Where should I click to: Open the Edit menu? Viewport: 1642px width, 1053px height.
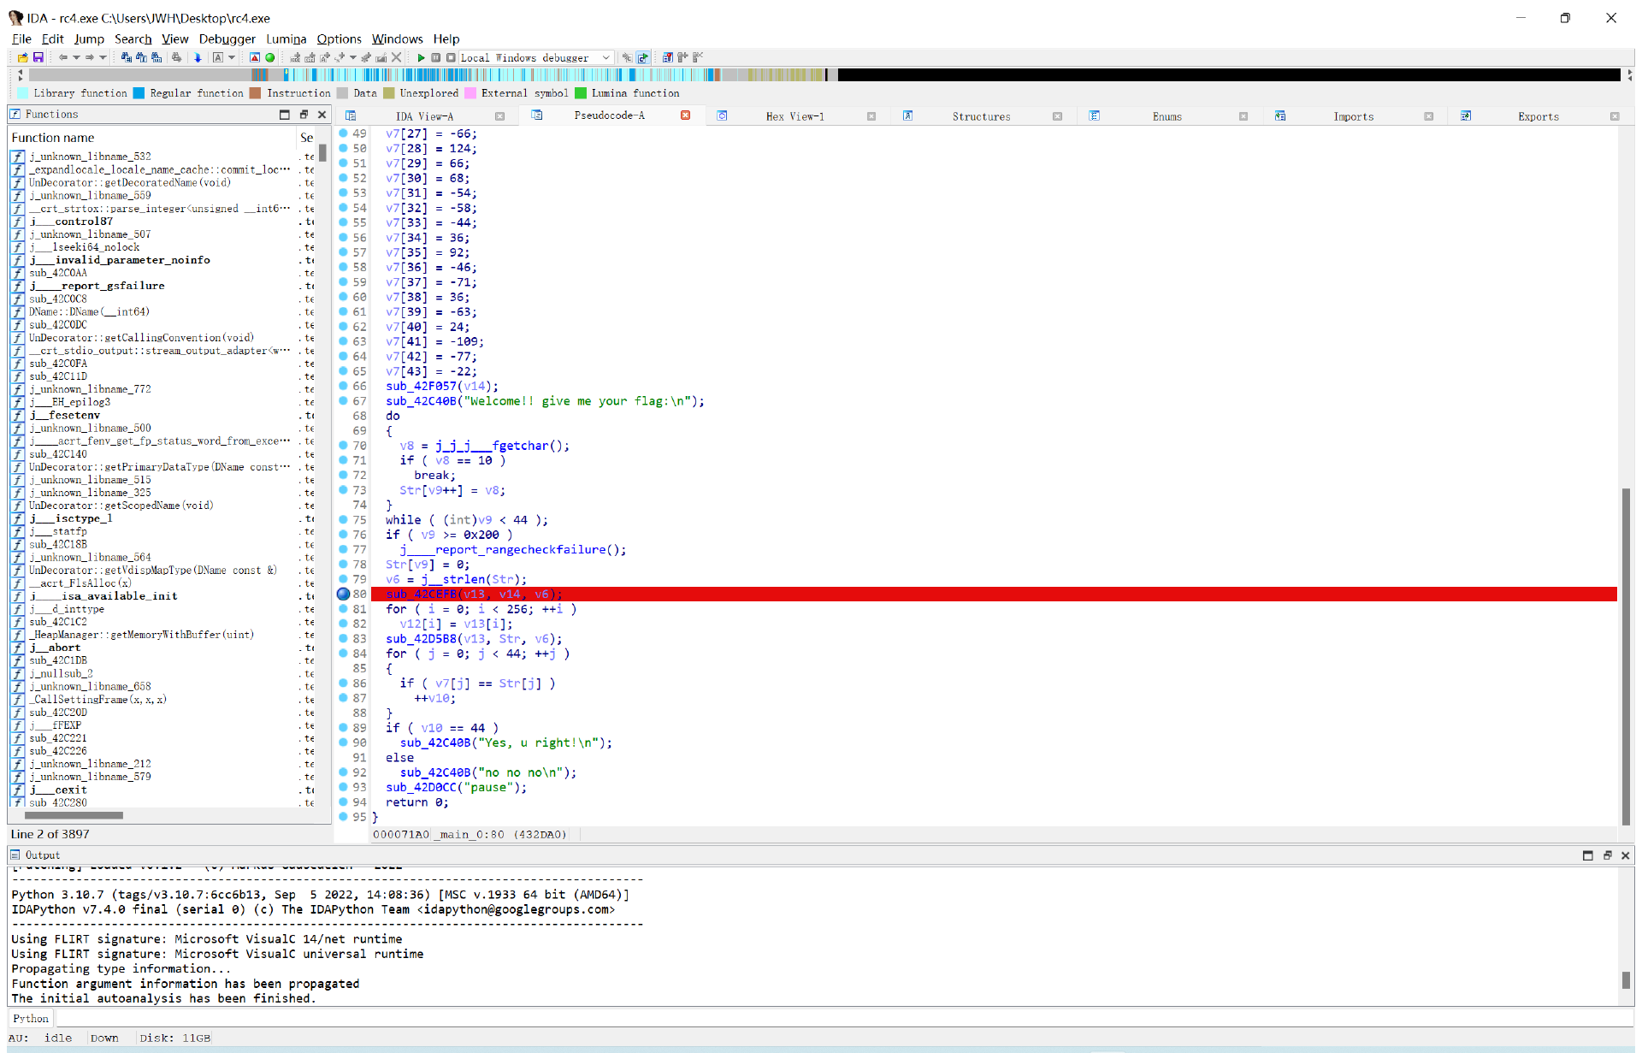coord(52,38)
